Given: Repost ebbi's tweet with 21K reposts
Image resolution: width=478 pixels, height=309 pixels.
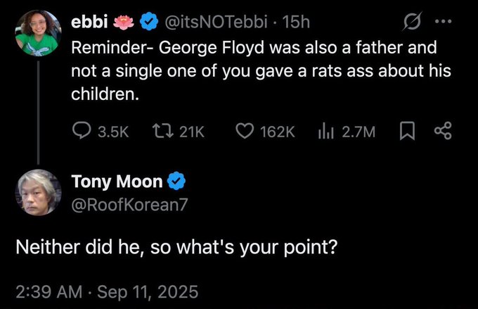Looking at the screenshot, I should click(161, 130).
